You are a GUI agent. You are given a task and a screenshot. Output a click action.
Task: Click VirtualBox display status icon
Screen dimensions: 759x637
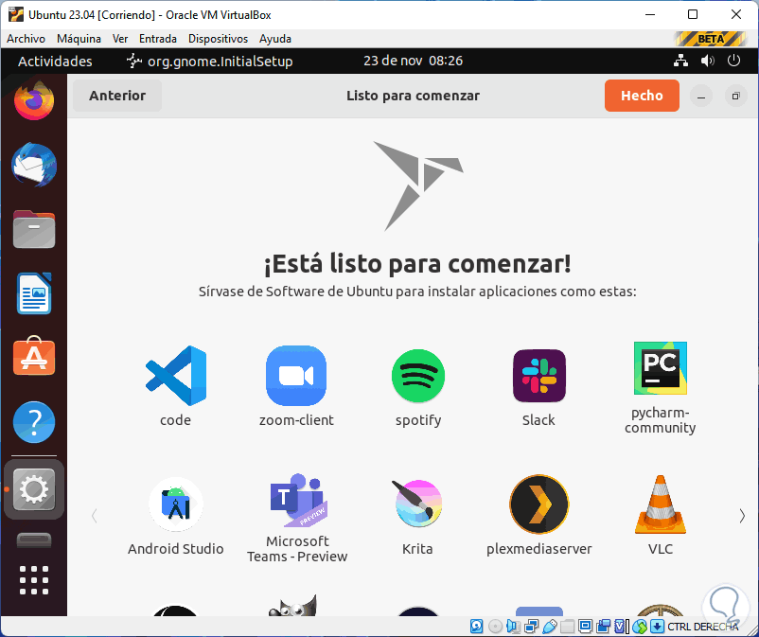tap(585, 627)
